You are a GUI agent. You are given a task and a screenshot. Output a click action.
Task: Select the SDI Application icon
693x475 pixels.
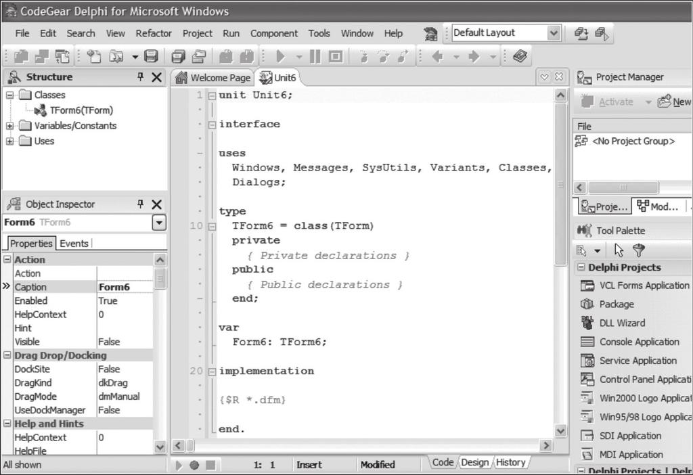pos(587,436)
